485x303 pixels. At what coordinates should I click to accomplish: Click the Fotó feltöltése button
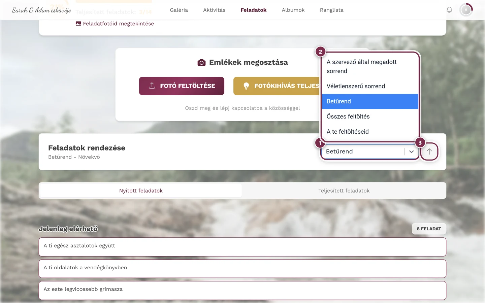tap(182, 86)
